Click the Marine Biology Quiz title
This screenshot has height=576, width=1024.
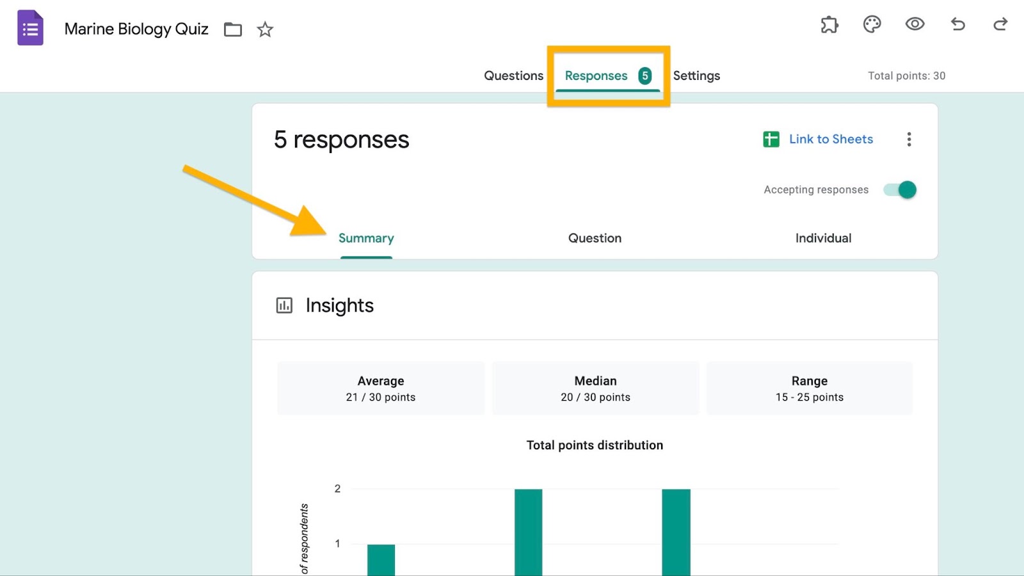coord(136,29)
